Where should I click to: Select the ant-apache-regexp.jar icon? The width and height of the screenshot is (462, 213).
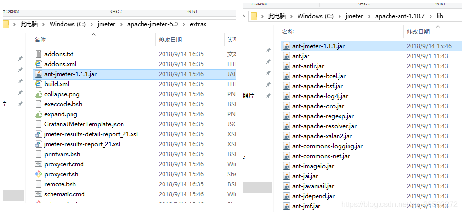tap(287, 116)
